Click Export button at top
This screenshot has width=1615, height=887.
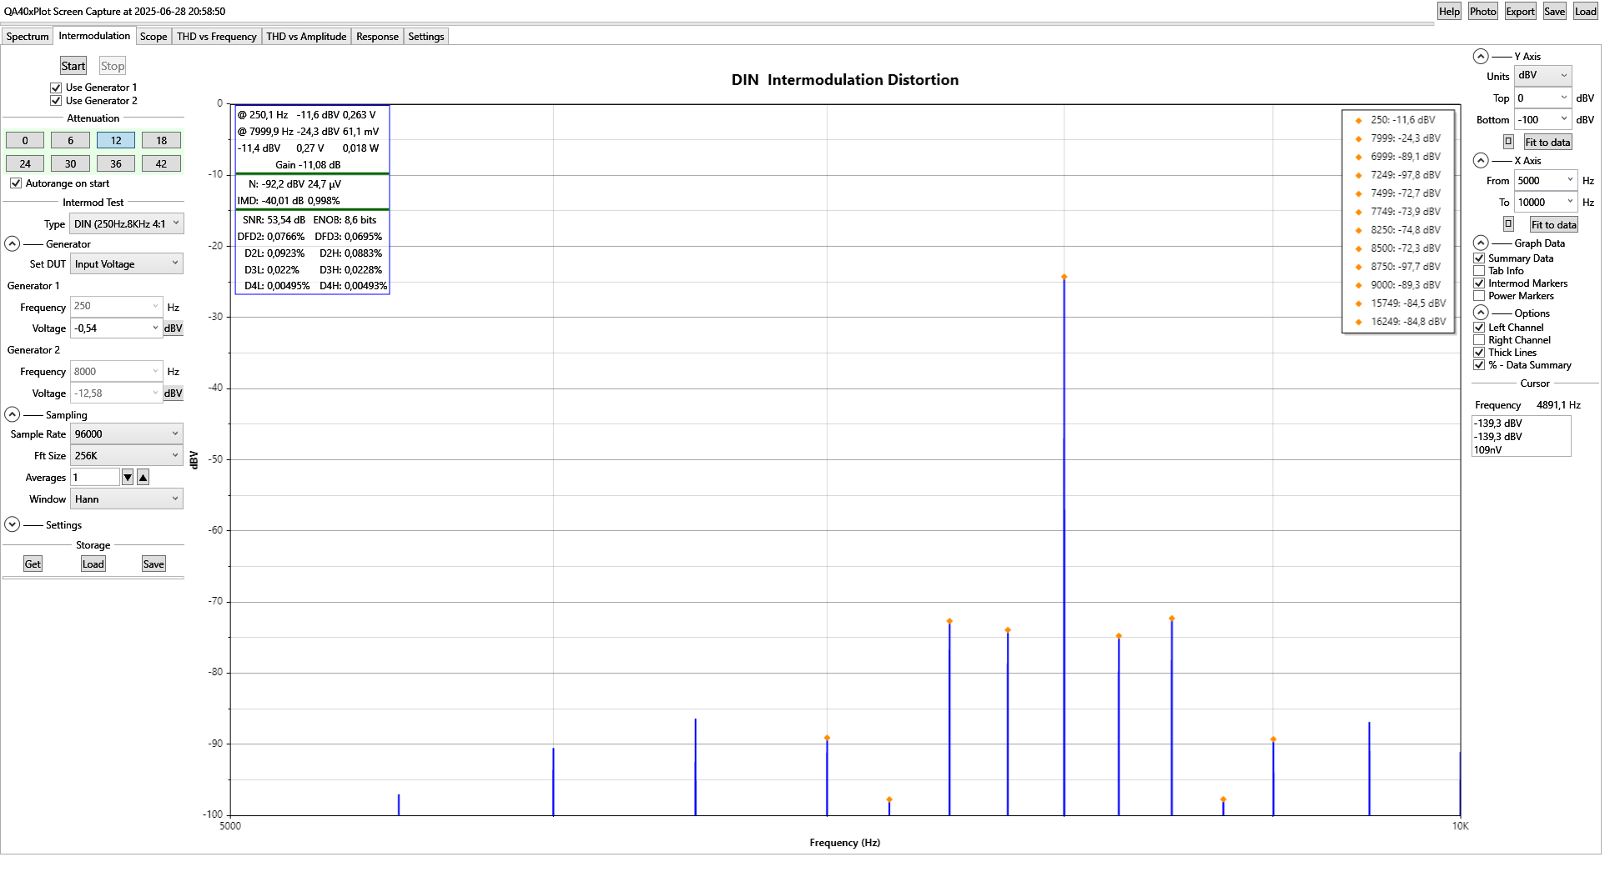click(1520, 11)
